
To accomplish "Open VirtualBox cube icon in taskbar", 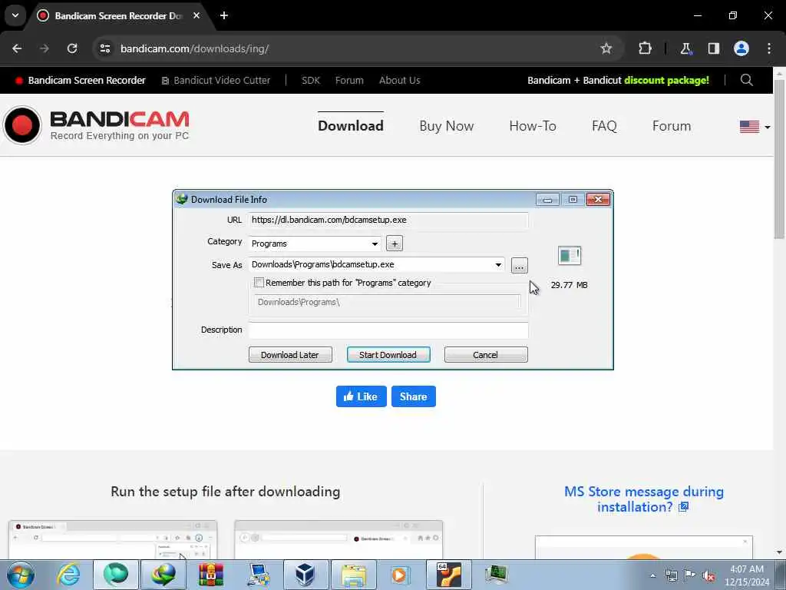I will 305,575.
